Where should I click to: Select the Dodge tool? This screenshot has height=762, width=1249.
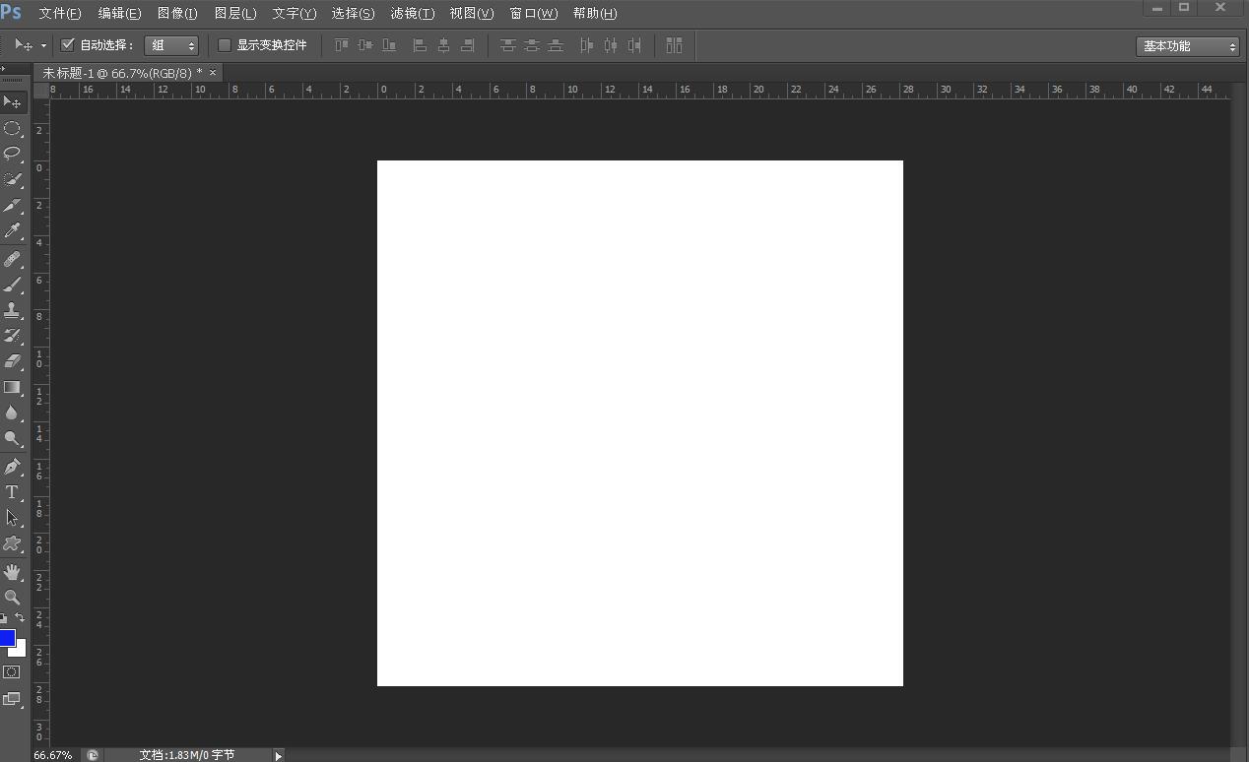point(13,439)
